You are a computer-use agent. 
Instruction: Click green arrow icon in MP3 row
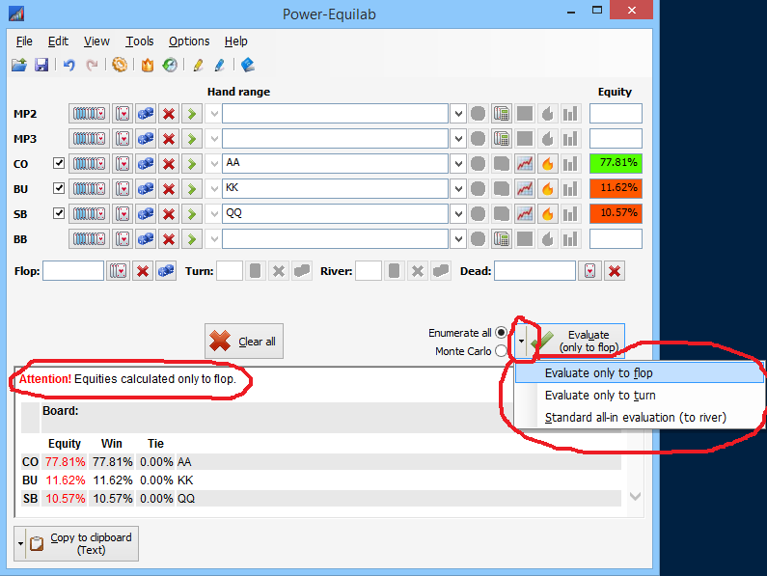(x=192, y=139)
